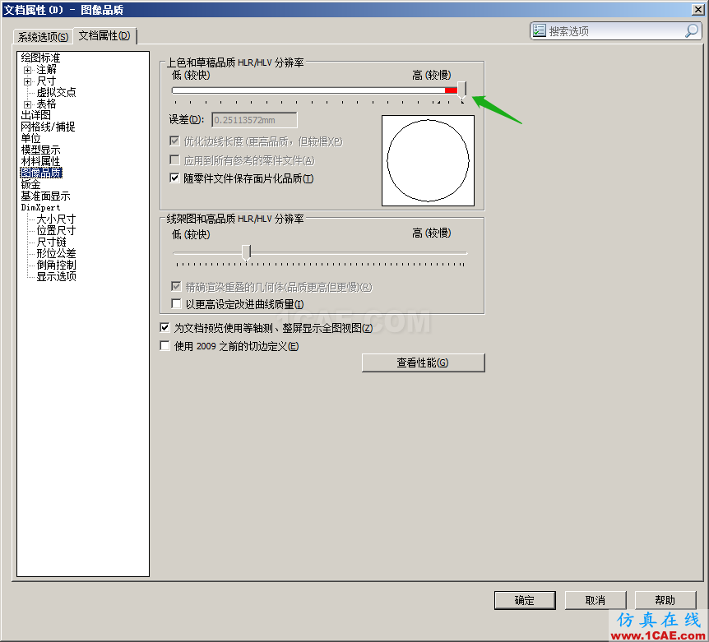Switch to 系统选项 tab
The image size is (709, 642).
click(x=43, y=37)
